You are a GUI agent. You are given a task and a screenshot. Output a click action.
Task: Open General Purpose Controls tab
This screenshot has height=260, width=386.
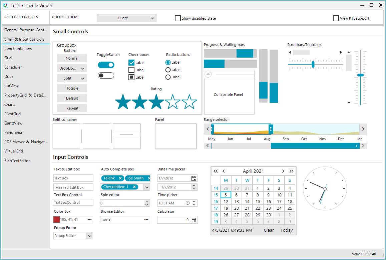point(26,30)
